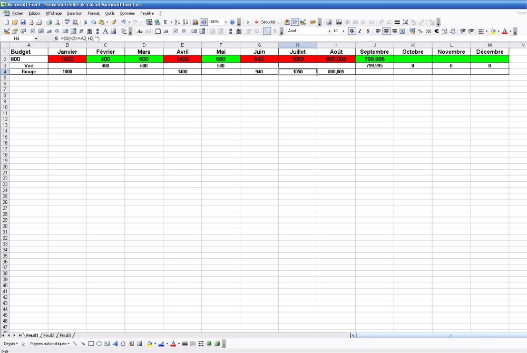Click the Format Painter brush icon
The height and width of the screenshot is (353, 527).
point(113,22)
